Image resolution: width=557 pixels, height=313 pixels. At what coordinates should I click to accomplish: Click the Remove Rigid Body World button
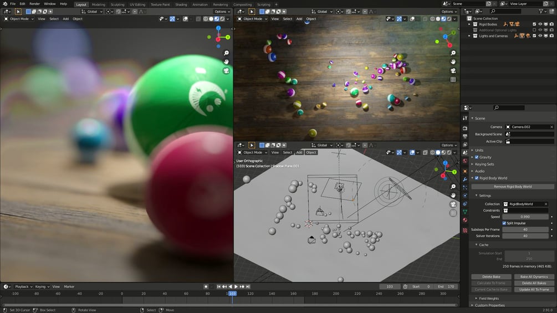[x=513, y=187]
